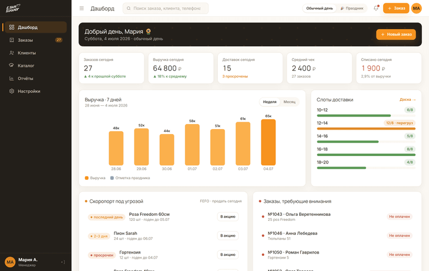Image resolution: width=429 pixels, height=271 pixels.
Task: Open the Заказы menu item
Action: (x=36, y=40)
